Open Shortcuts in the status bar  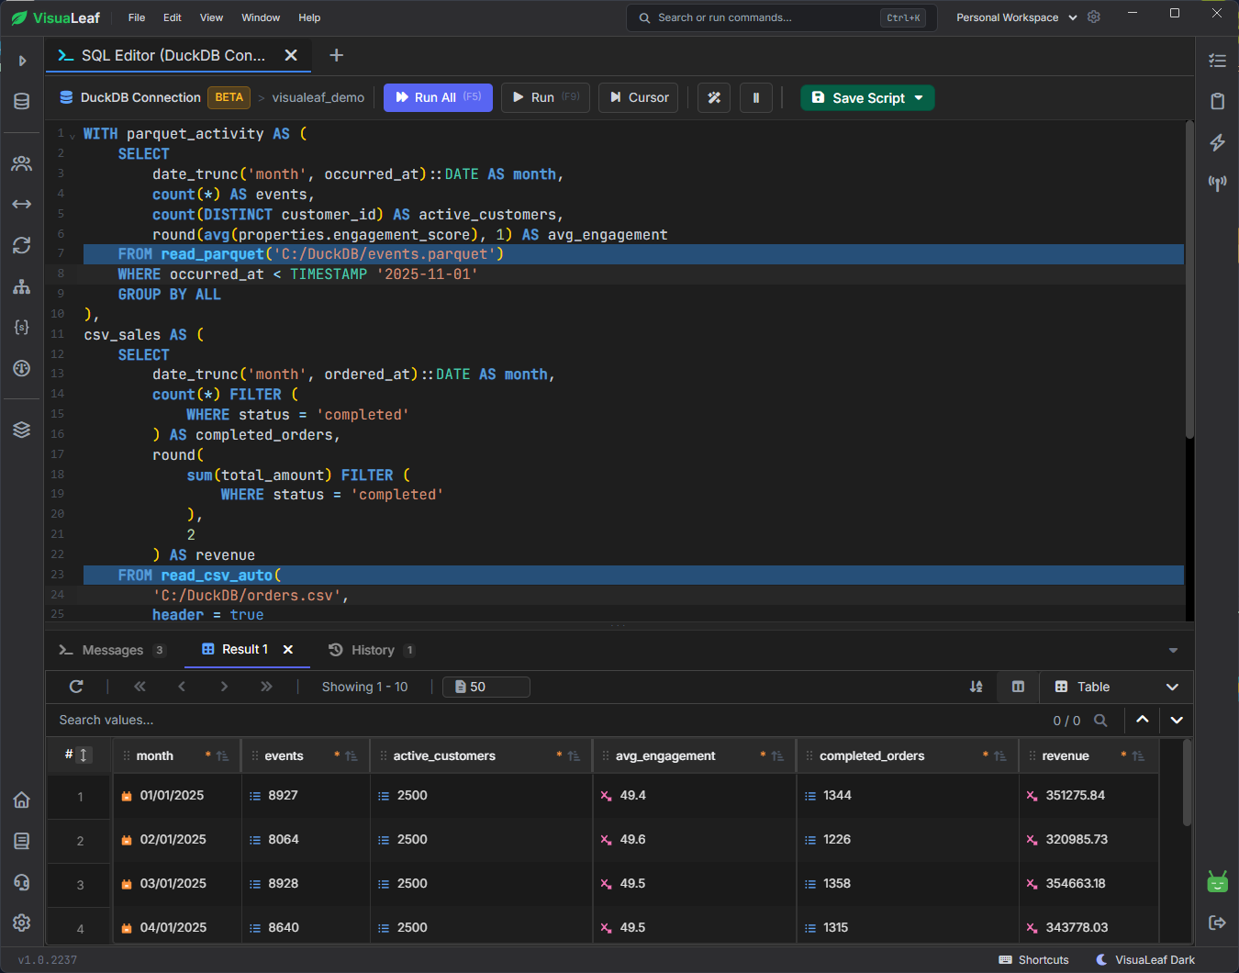pos(1034,960)
